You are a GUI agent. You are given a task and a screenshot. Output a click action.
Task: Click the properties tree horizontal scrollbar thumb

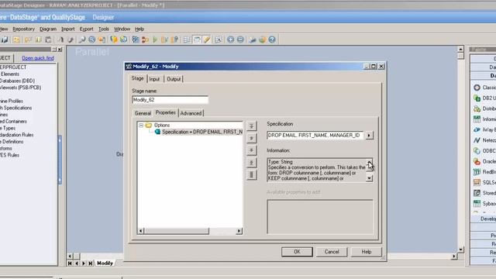[x=177, y=231]
